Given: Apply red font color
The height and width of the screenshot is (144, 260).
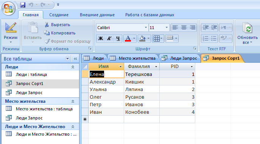Looking at the screenshot, I should 128,39.
